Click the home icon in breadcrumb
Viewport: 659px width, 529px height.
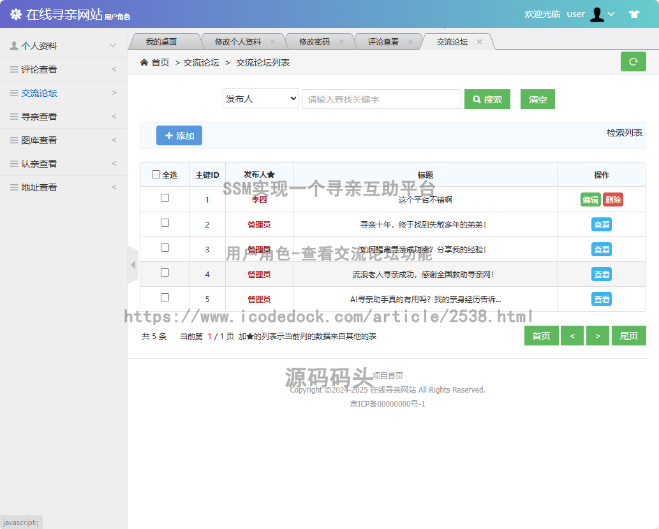pos(144,62)
